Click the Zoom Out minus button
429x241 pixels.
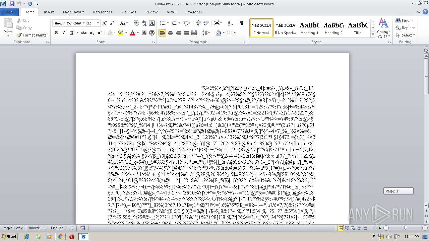pyautogui.click(x=386, y=228)
